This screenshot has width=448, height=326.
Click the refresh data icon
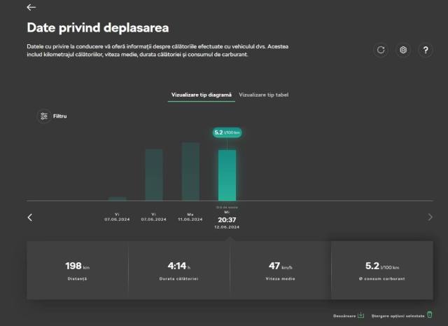click(x=381, y=50)
